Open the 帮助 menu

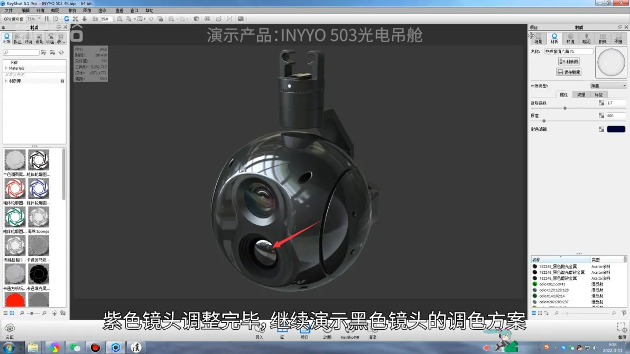[x=150, y=11]
